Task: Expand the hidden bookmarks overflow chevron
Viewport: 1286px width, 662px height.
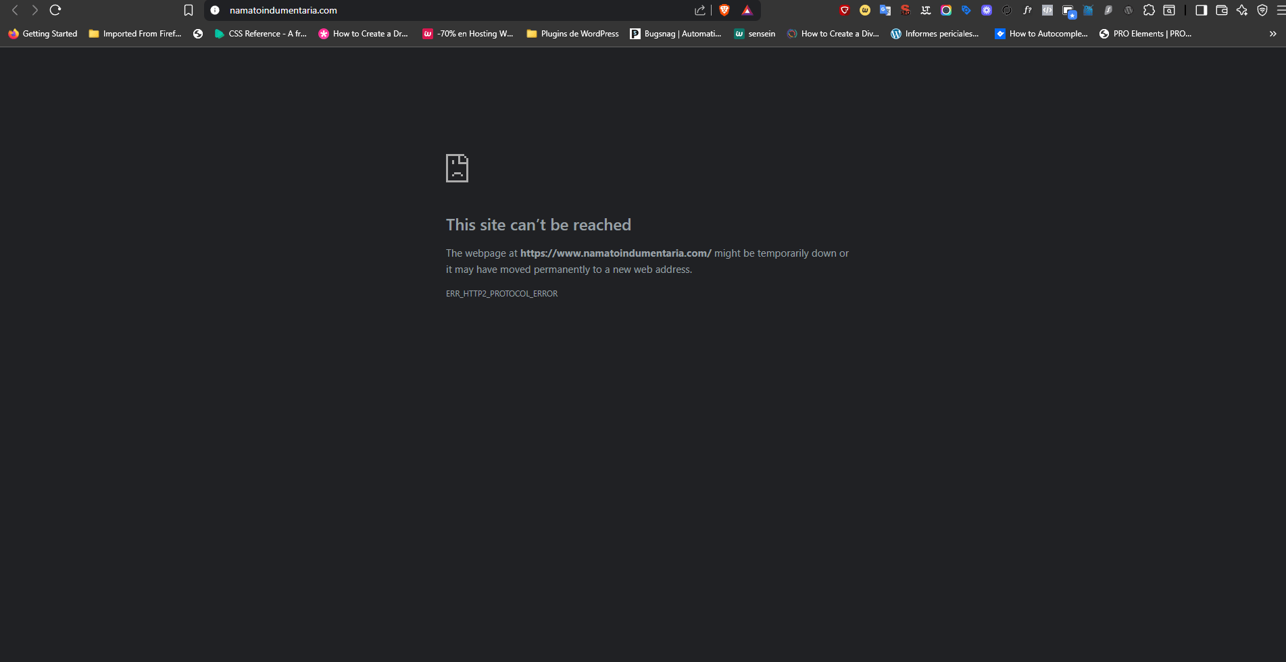Action: [x=1272, y=34]
